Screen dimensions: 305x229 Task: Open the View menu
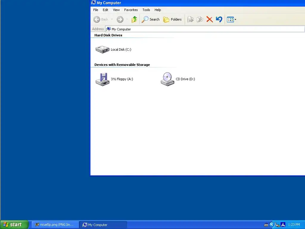[116, 10]
